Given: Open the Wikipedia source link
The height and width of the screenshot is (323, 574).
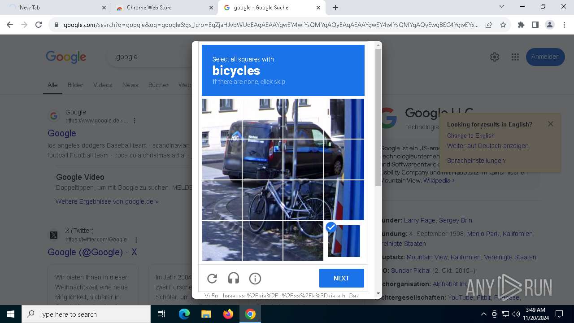Looking at the screenshot, I should (439, 180).
